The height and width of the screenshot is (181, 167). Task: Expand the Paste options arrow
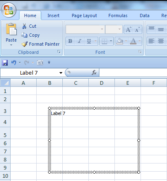[11, 45]
